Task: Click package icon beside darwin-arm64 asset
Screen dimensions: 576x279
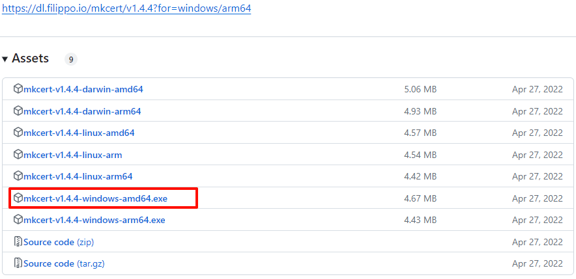Action: click(18, 111)
